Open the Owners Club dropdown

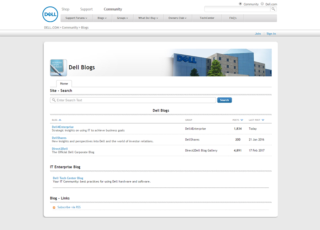(177, 18)
